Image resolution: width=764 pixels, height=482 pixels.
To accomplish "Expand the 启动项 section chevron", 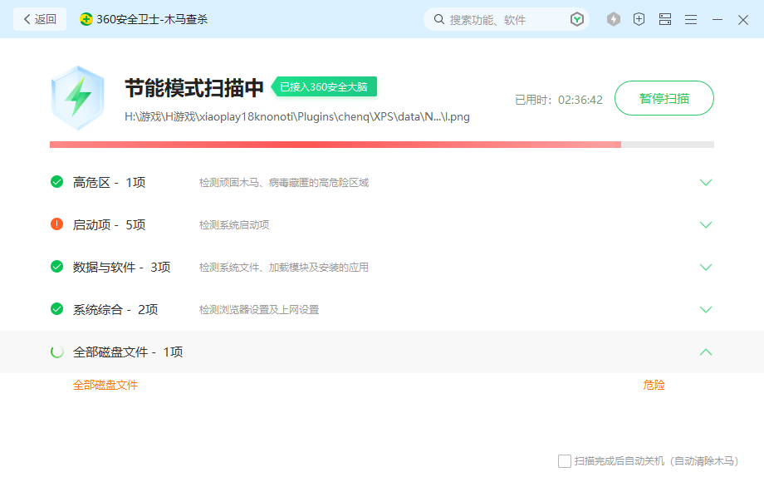I will (x=706, y=224).
